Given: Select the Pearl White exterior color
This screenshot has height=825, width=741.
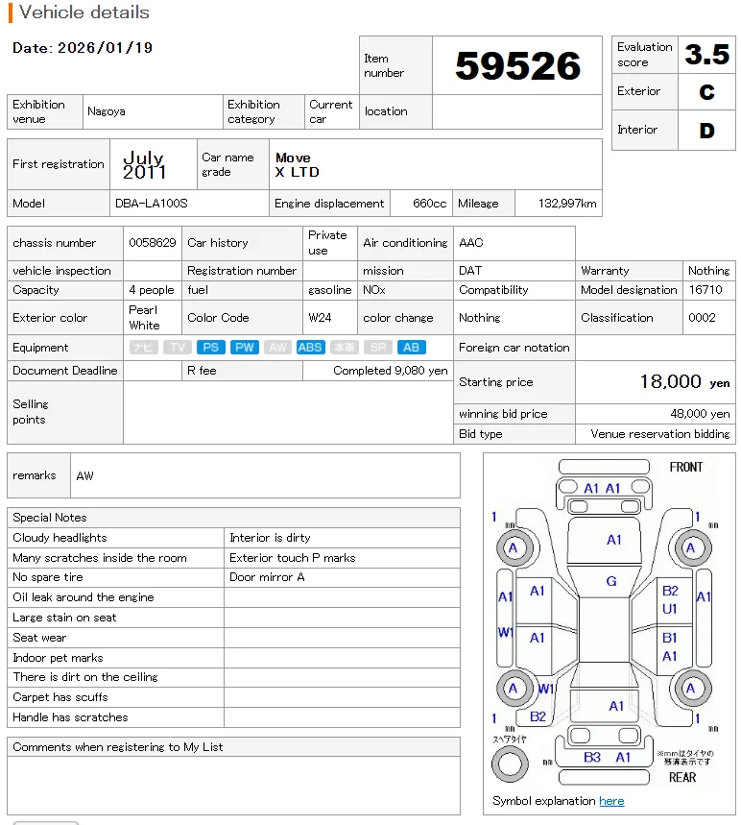Looking at the screenshot, I should [x=144, y=318].
